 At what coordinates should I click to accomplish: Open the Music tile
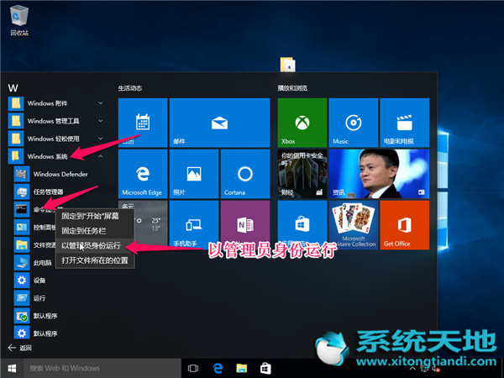coord(352,123)
